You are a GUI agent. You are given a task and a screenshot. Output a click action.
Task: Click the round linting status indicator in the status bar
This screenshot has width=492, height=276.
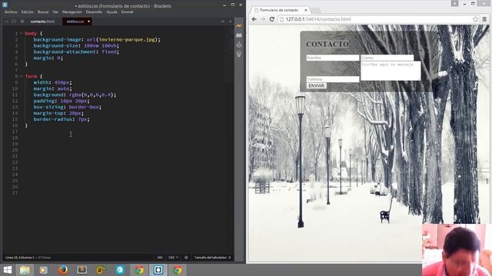click(x=186, y=258)
